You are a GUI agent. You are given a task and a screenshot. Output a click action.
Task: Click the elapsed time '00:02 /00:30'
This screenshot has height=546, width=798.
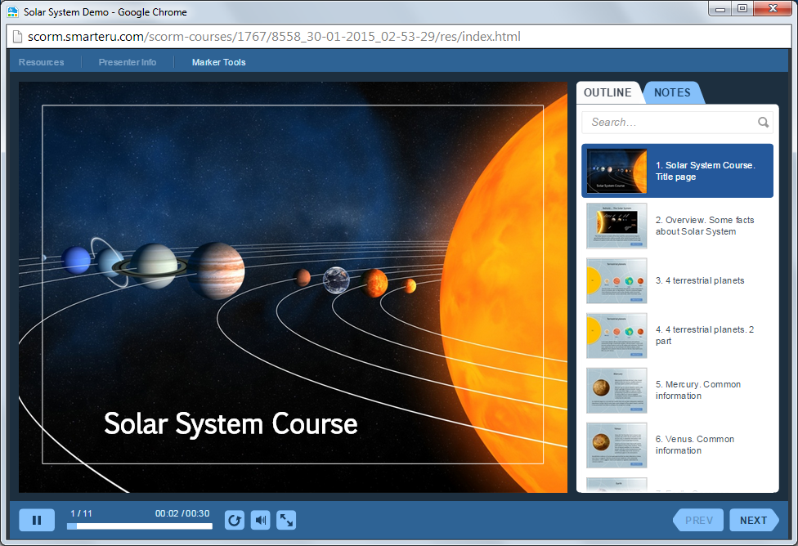pos(182,513)
